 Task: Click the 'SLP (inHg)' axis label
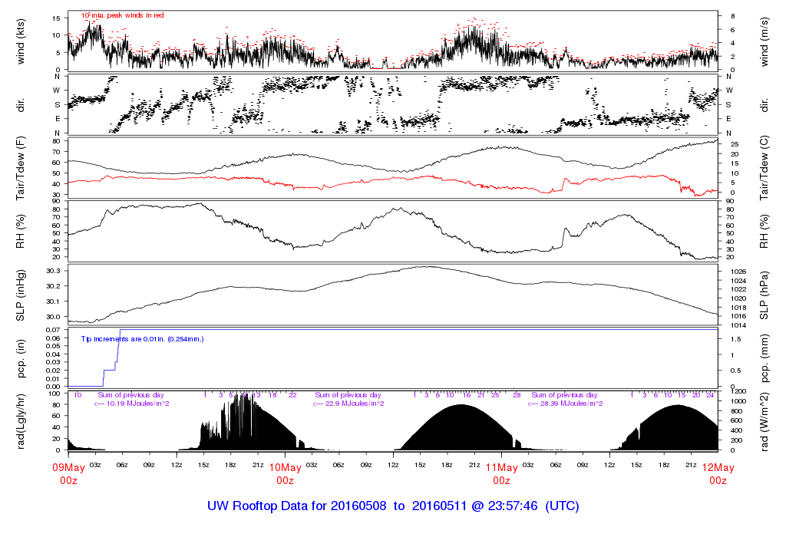[21, 295]
